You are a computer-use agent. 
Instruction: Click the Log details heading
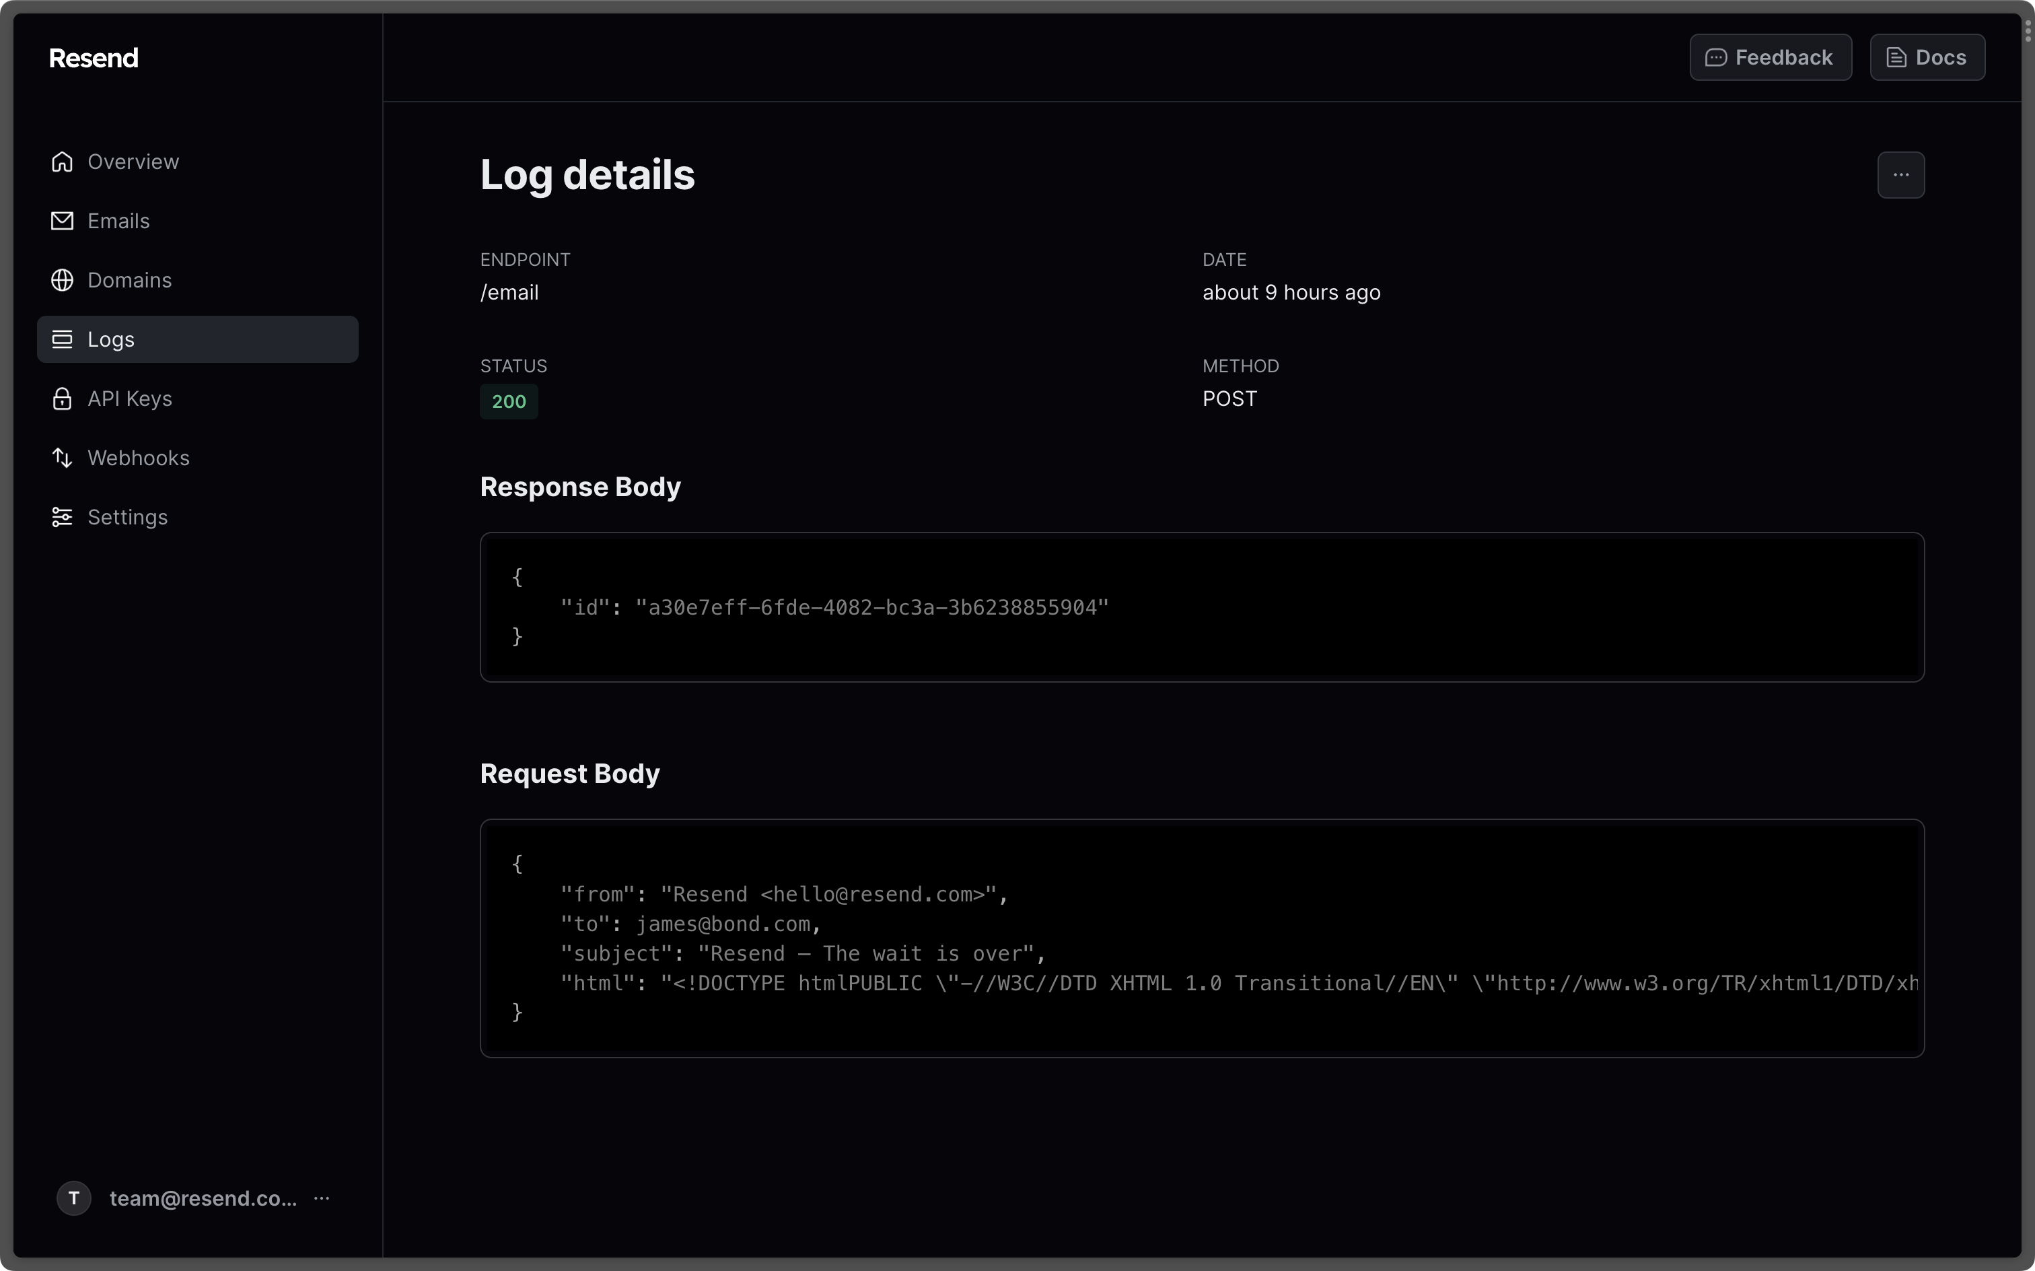click(587, 175)
